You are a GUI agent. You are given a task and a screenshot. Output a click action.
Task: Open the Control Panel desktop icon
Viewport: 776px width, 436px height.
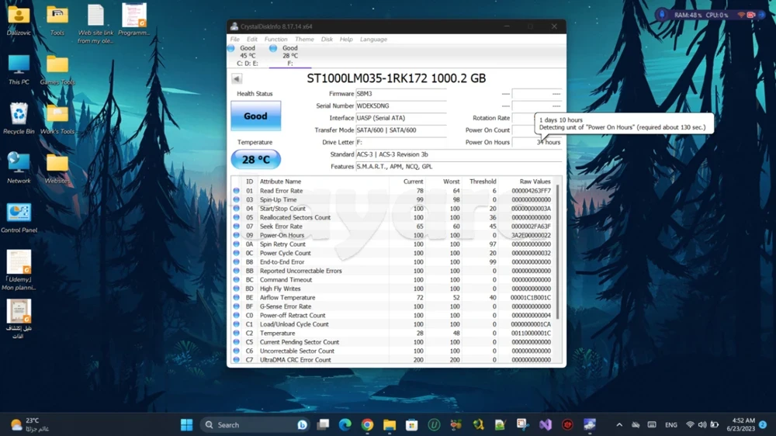tap(19, 215)
